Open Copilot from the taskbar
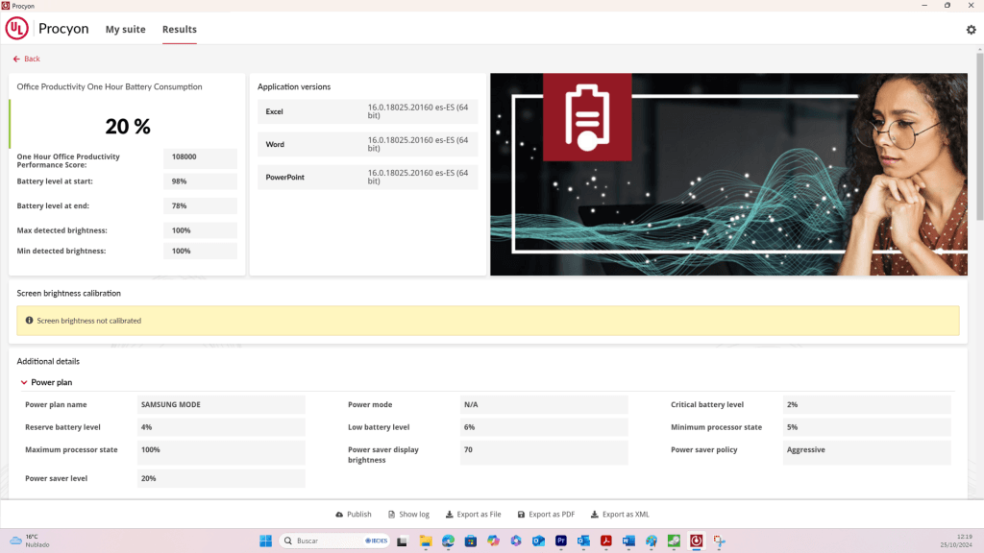Screen dimensions: 984x553 (x=493, y=541)
